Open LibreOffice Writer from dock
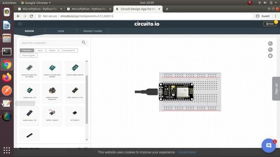 [7, 25]
